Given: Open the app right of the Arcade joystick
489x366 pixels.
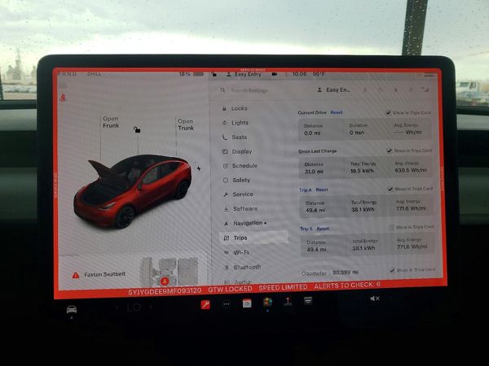Looking at the screenshot, I should tap(308, 300).
